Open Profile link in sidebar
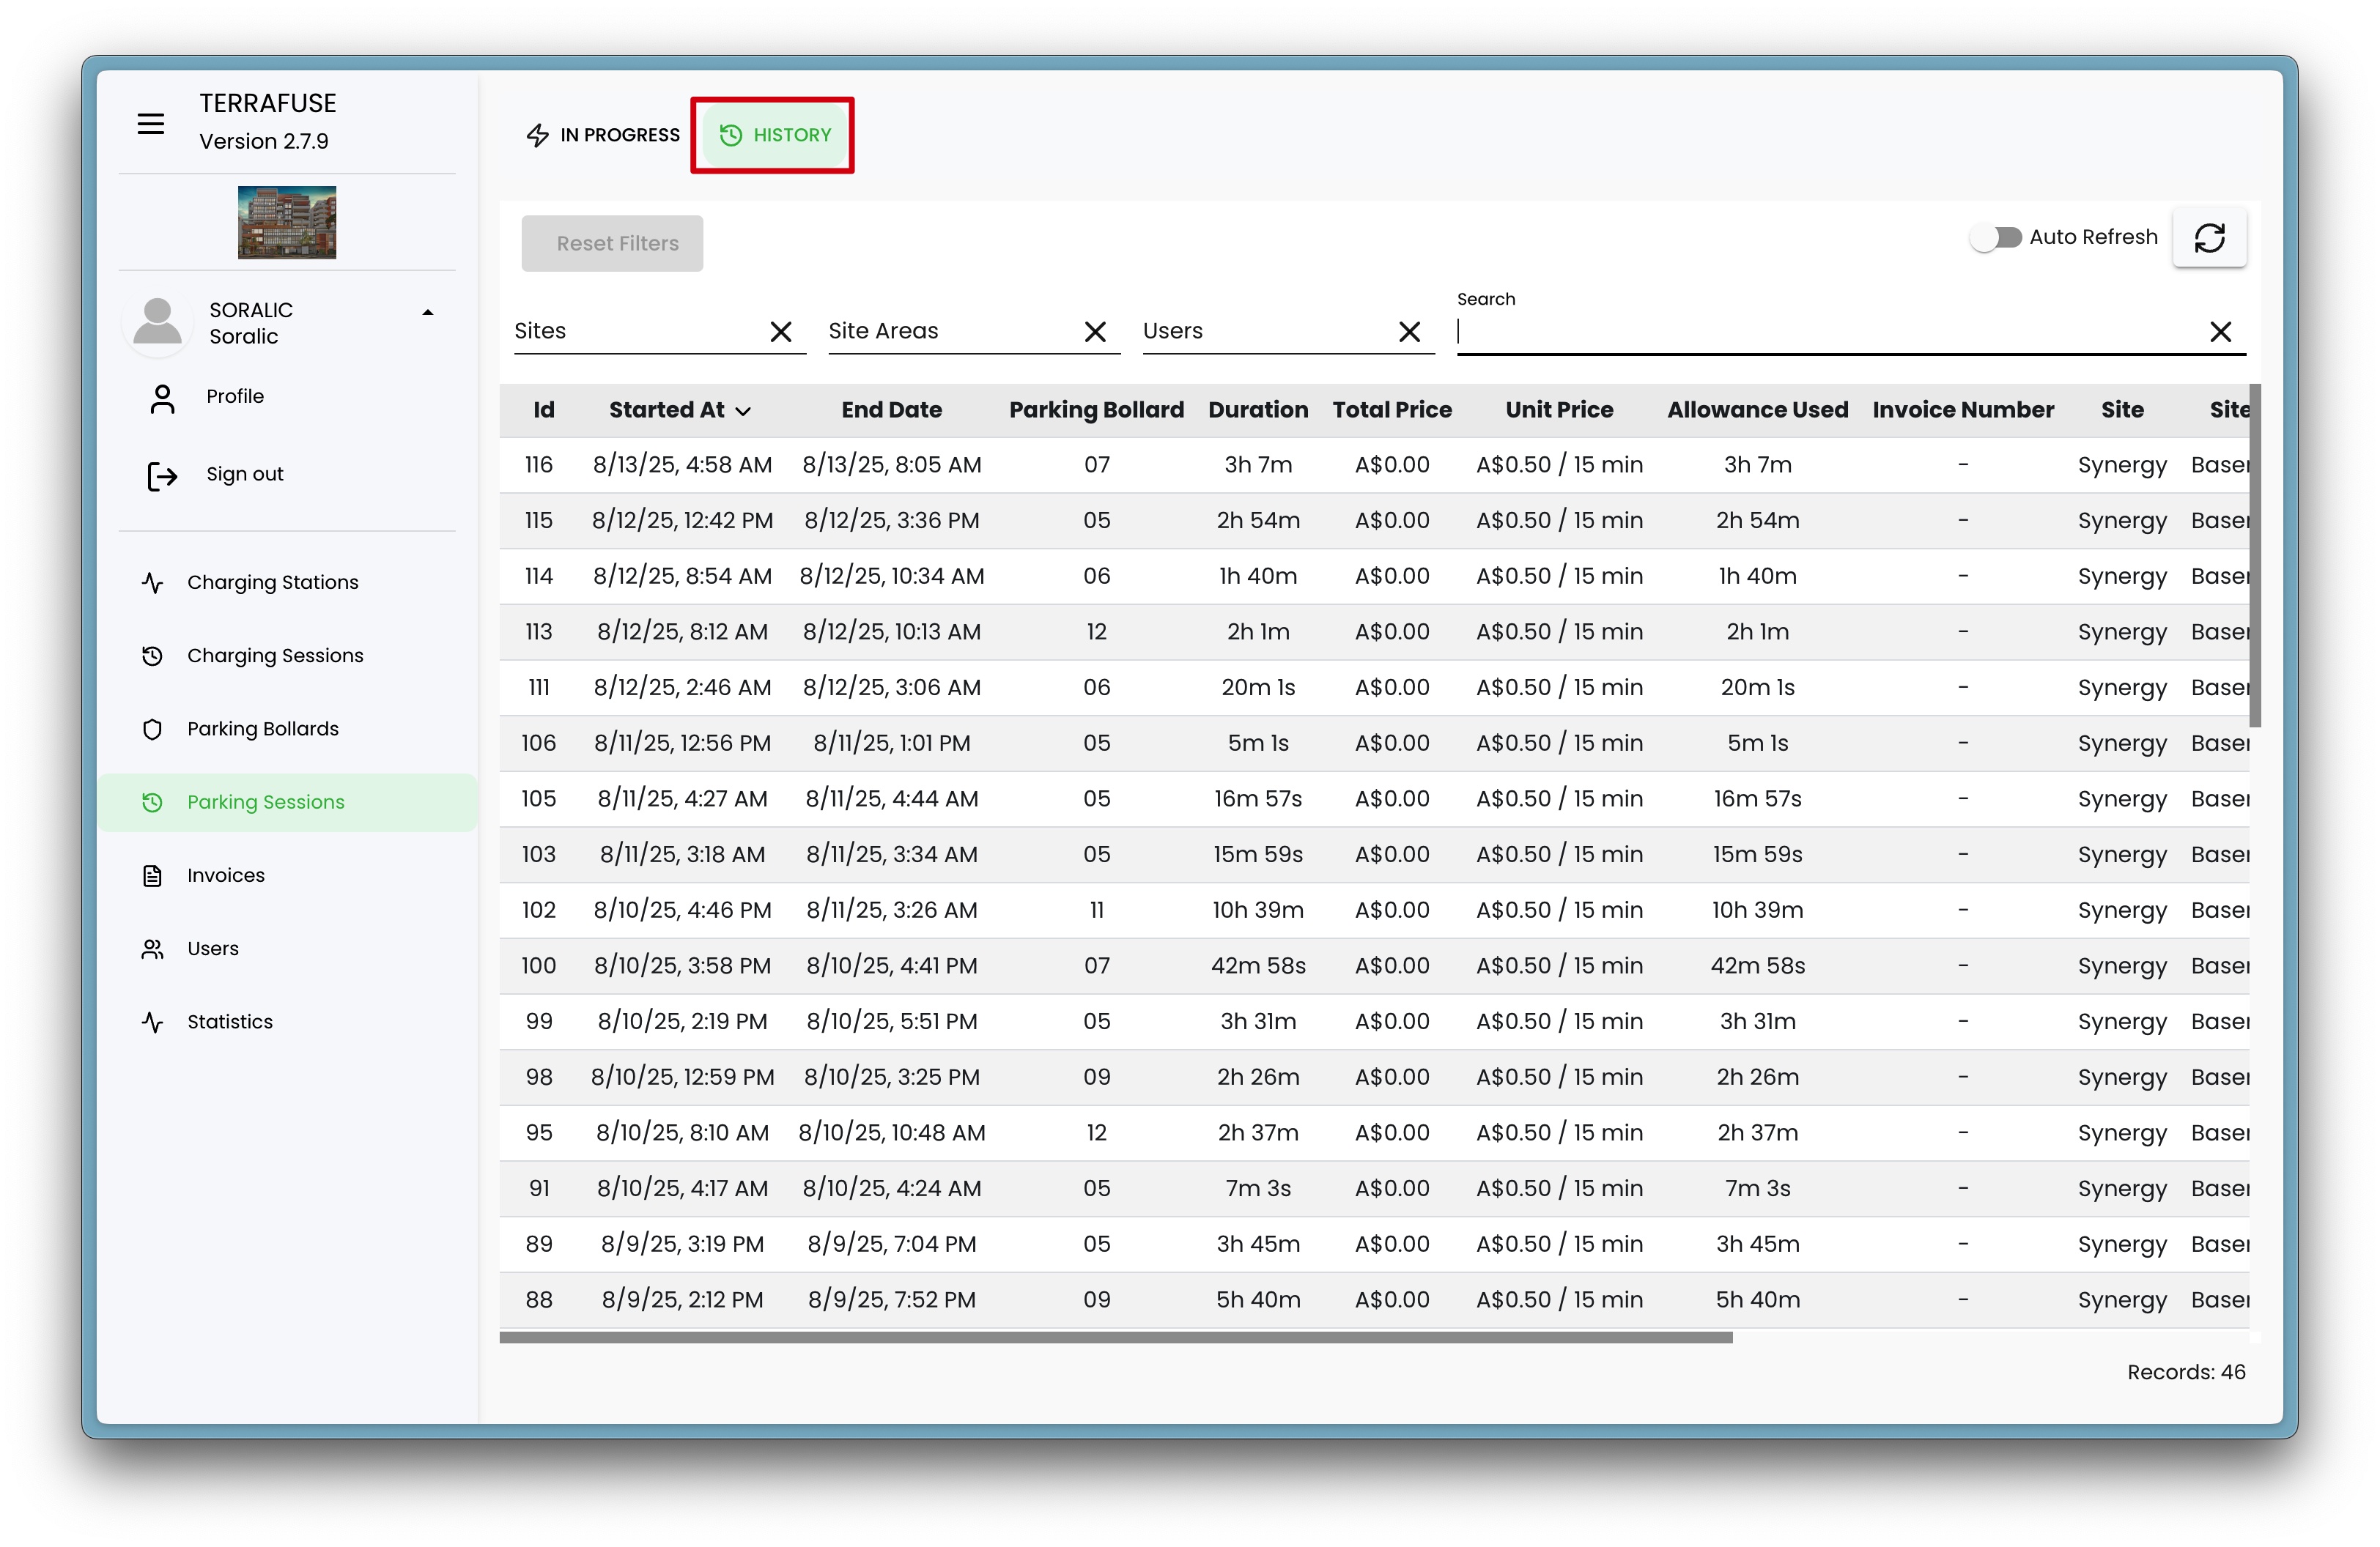 click(x=234, y=397)
